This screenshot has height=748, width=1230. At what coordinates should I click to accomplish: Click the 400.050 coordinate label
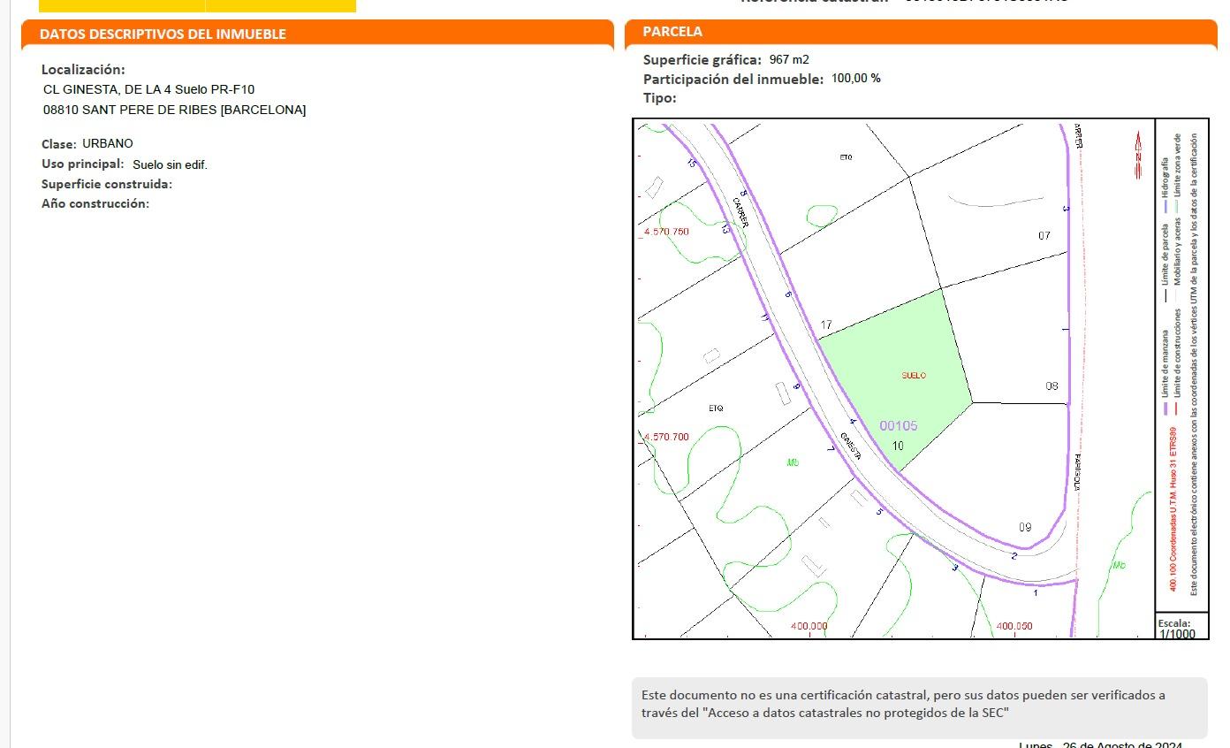(1014, 626)
